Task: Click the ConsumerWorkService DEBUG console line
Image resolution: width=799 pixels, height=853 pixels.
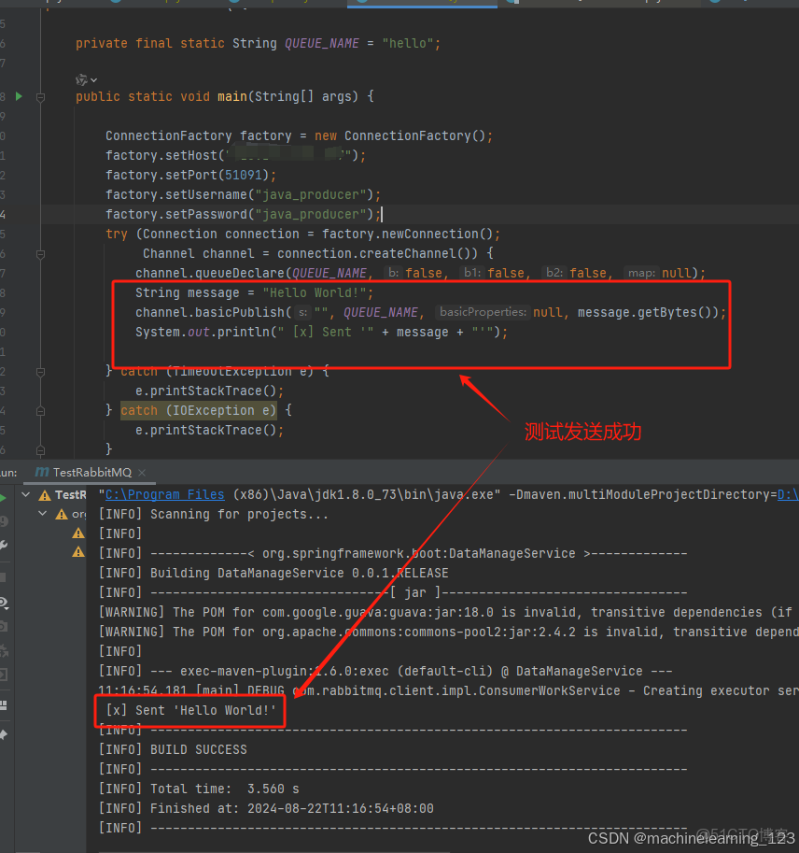Action: point(448,690)
